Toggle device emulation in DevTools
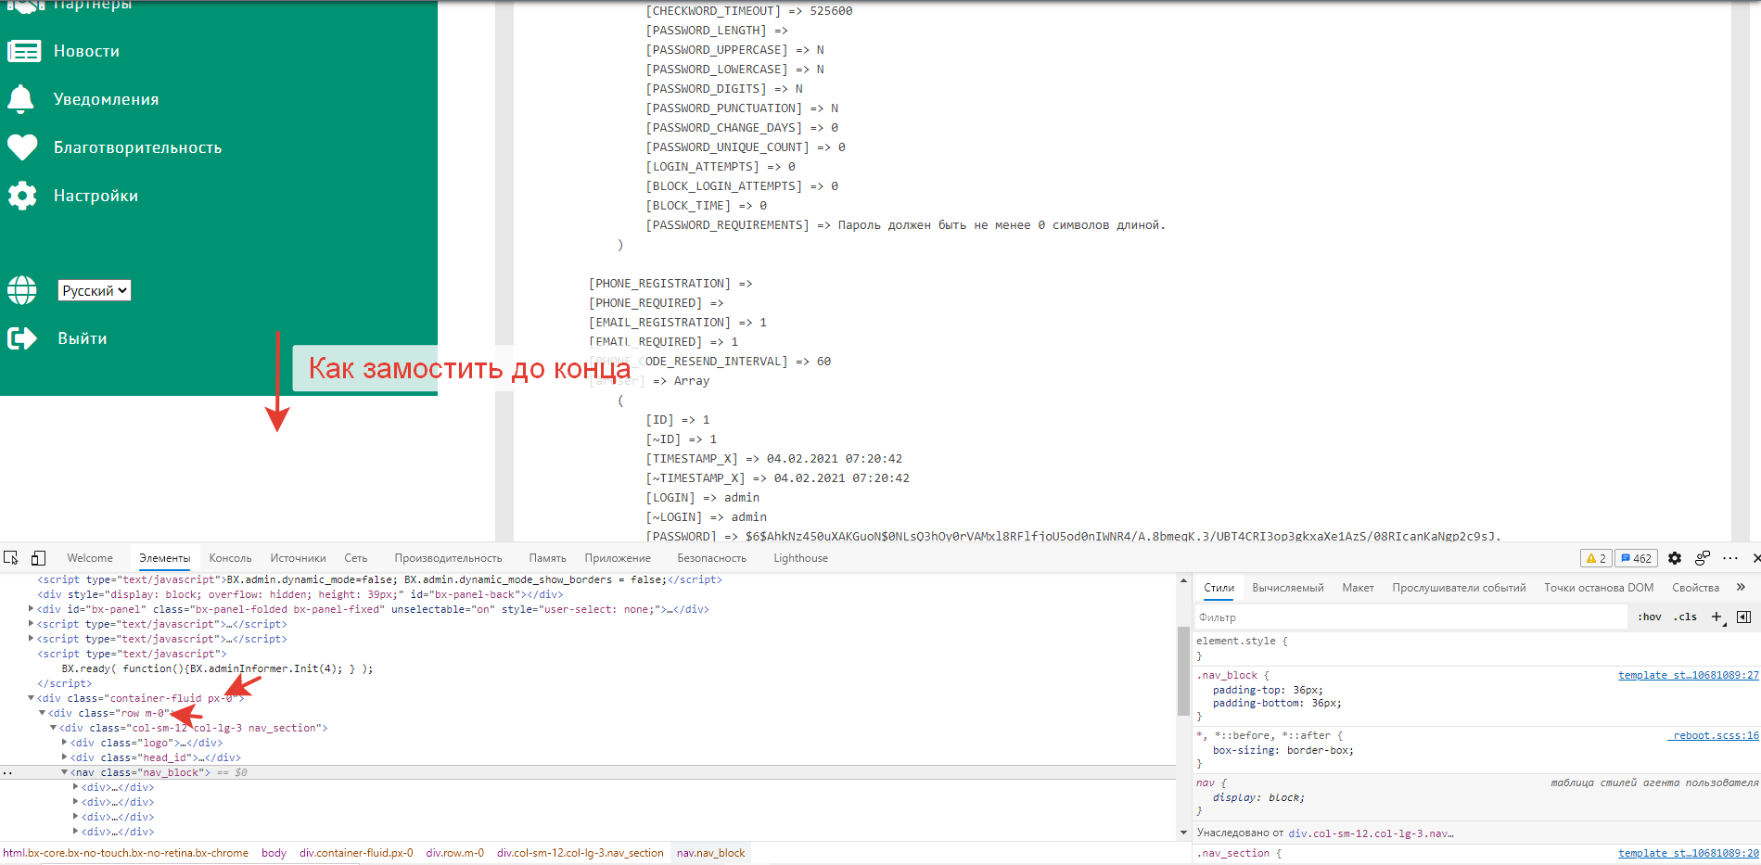 (x=38, y=558)
